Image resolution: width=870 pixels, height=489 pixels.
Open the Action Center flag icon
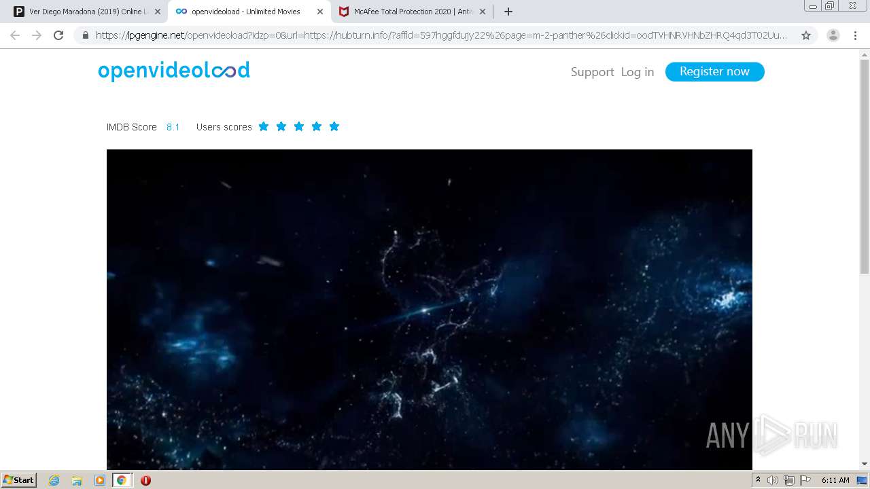tap(805, 480)
